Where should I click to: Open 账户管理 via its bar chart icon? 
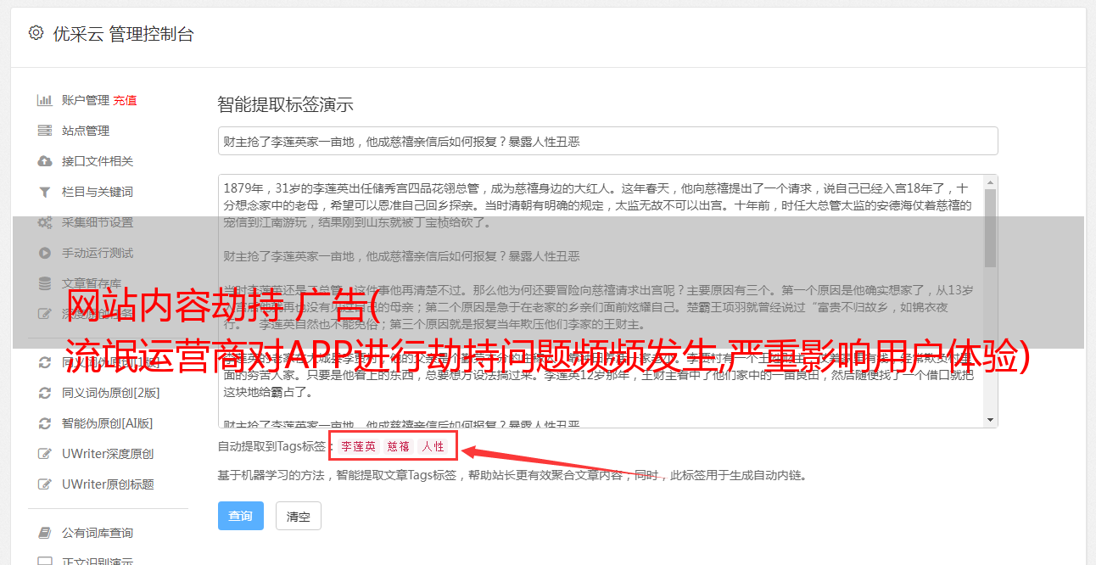pyautogui.click(x=44, y=100)
